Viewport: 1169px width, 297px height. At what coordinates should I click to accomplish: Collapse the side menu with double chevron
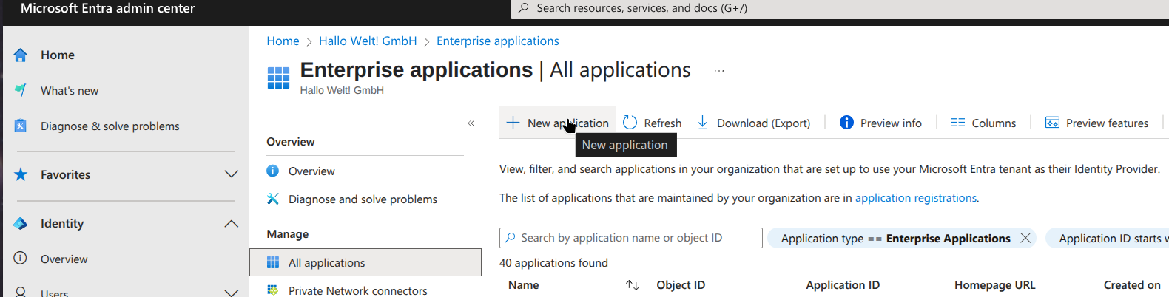[x=471, y=123]
